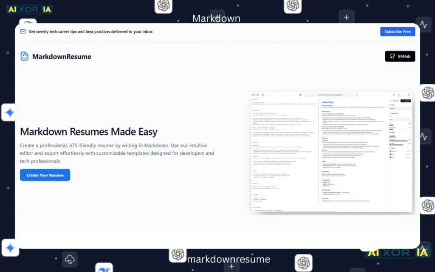Click the envelope icon in the newsletter banner
Viewport: 435px width, 272px height.
[x=23, y=31]
